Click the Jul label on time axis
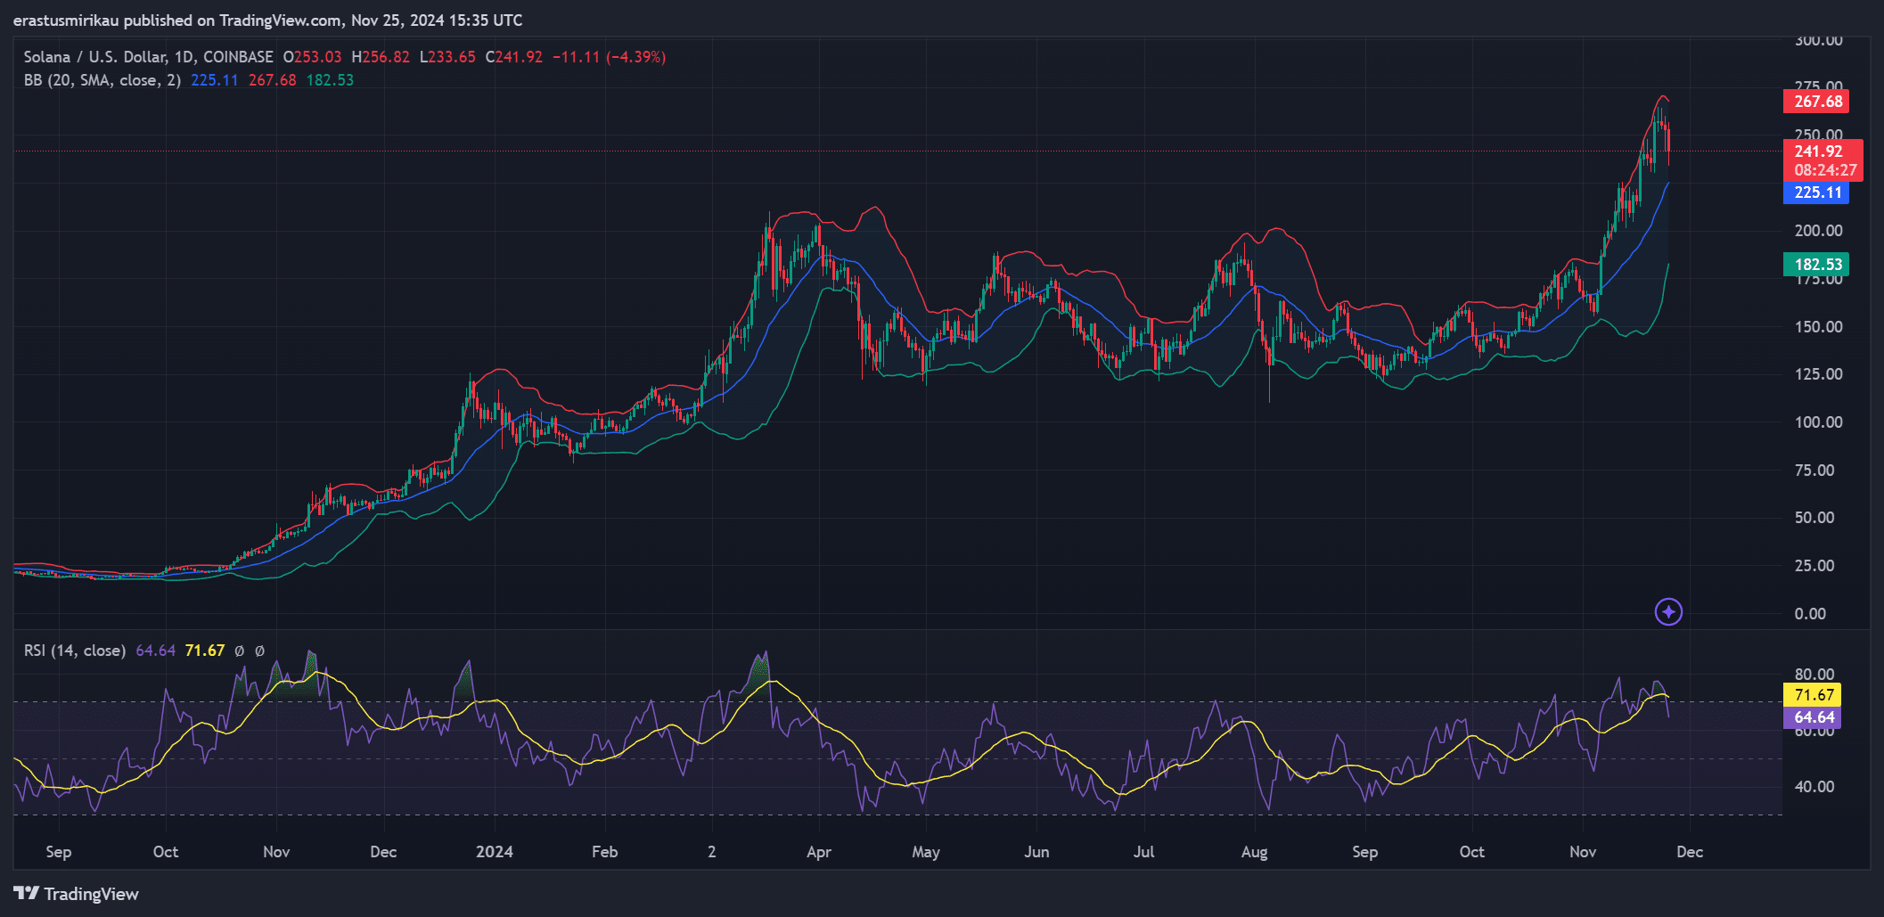The height and width of the screenshot is (917, 1884). pyautogui.click(x=1143, y=852)
